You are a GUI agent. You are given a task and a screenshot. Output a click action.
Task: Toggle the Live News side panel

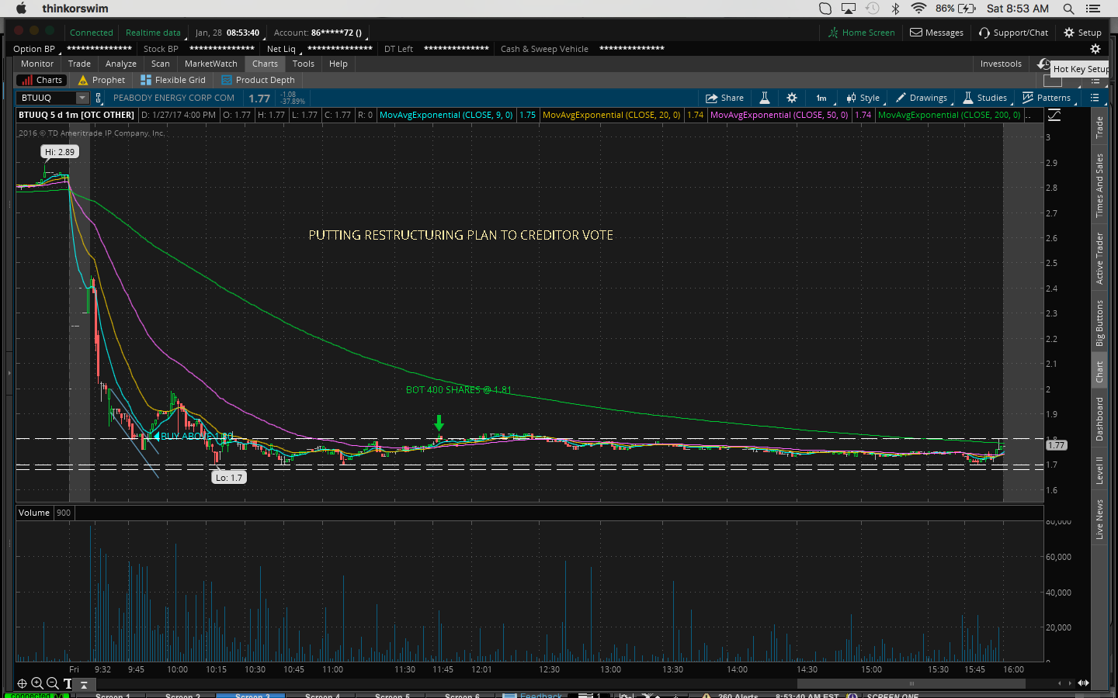pyautogui.click(x=1099, y=520)
